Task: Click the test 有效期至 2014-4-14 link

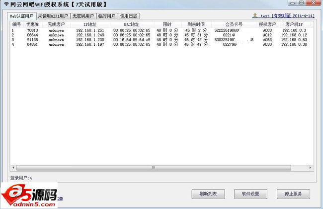Action: [288, 16]
